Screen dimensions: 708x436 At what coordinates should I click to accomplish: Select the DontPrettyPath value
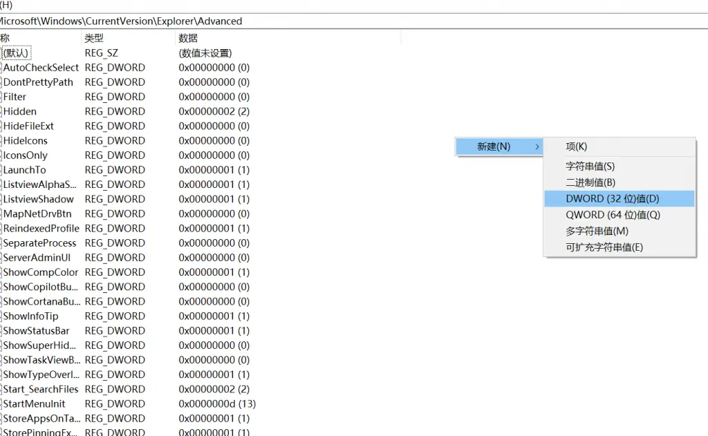(x=38, y=82)
